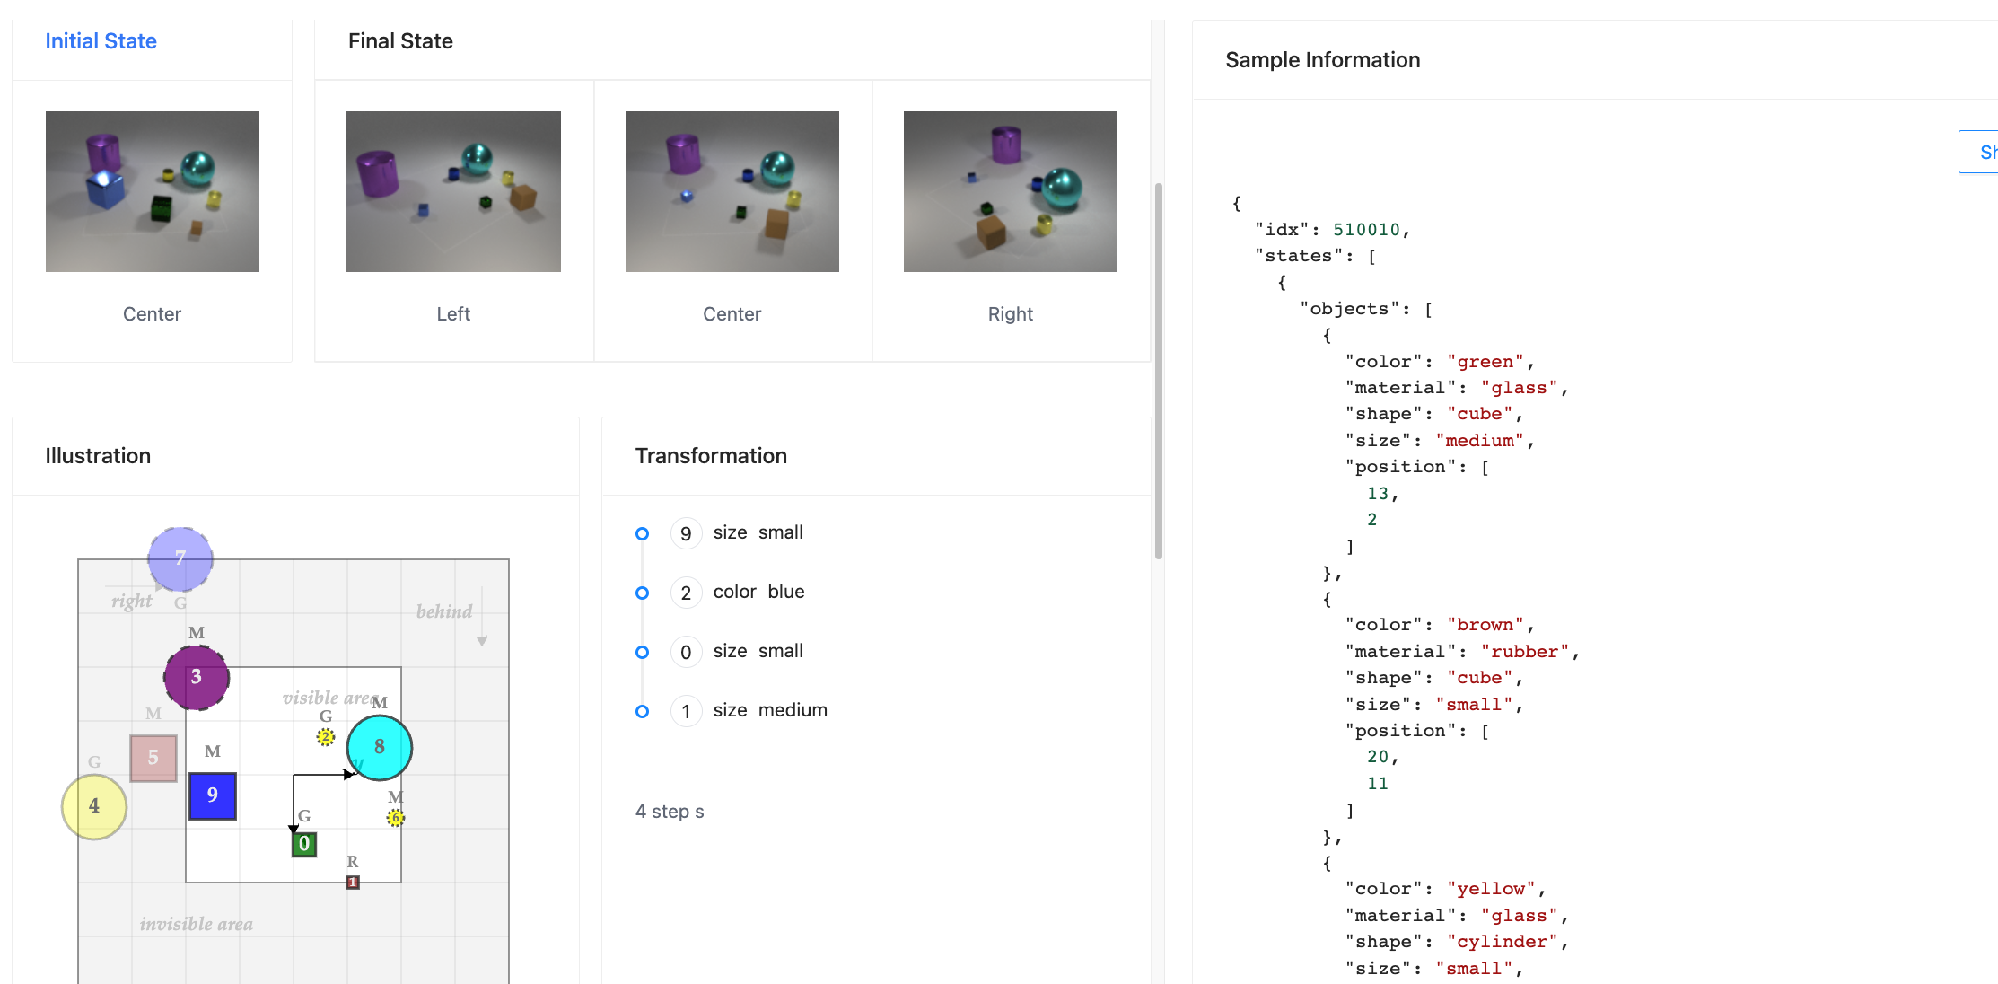Select the small brown square labeled 1

tap(353, 883)
